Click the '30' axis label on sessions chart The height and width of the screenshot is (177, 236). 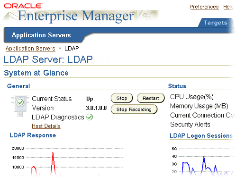click(174, 164)
